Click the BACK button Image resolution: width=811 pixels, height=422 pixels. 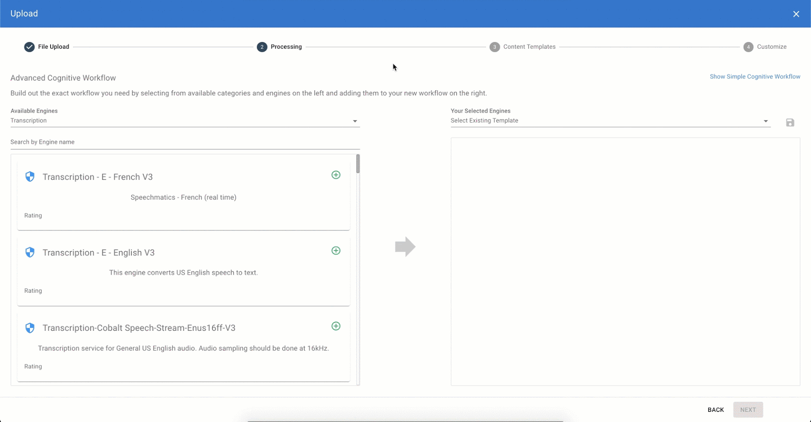coord(716,410)
